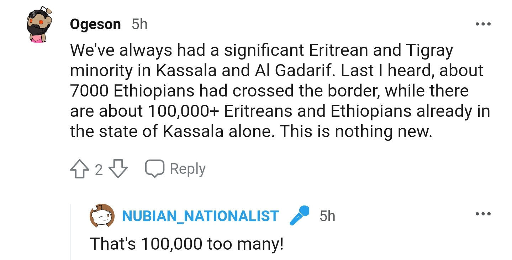The height and width of the screenshot is (260, 512).
Task: Downvote Ogeson's comment
Action: [118, 169]
